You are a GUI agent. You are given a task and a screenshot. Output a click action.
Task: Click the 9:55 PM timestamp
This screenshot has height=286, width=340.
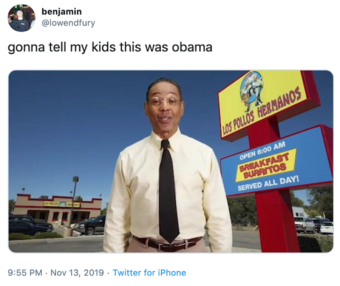25,272
